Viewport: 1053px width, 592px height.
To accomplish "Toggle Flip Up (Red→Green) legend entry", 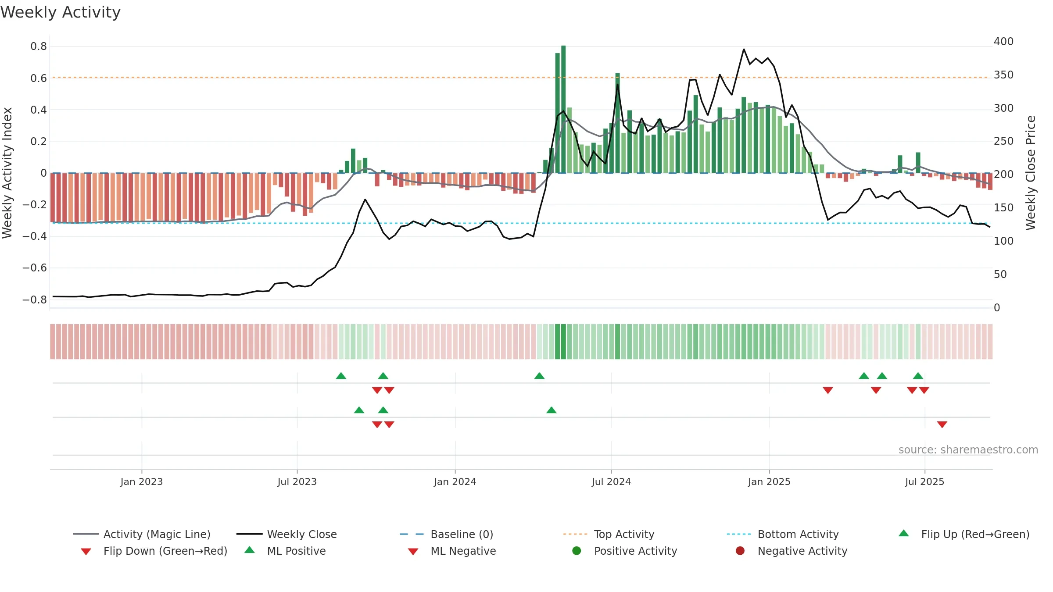I will (963, 534).
